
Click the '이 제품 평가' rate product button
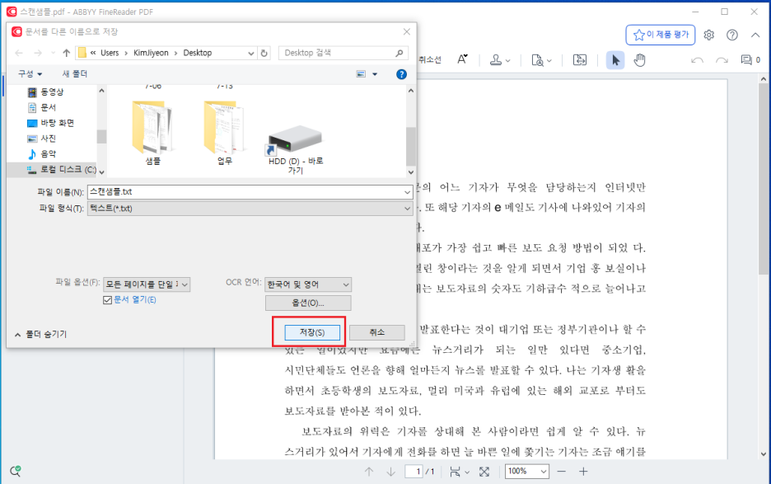(661, 35)
